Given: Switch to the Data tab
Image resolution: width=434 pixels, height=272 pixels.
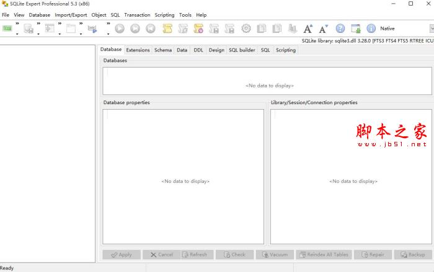Looking at the screenshot, I should (x=182, y=50).
